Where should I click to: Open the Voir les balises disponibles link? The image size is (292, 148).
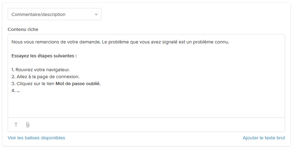[x=36, y=138]
